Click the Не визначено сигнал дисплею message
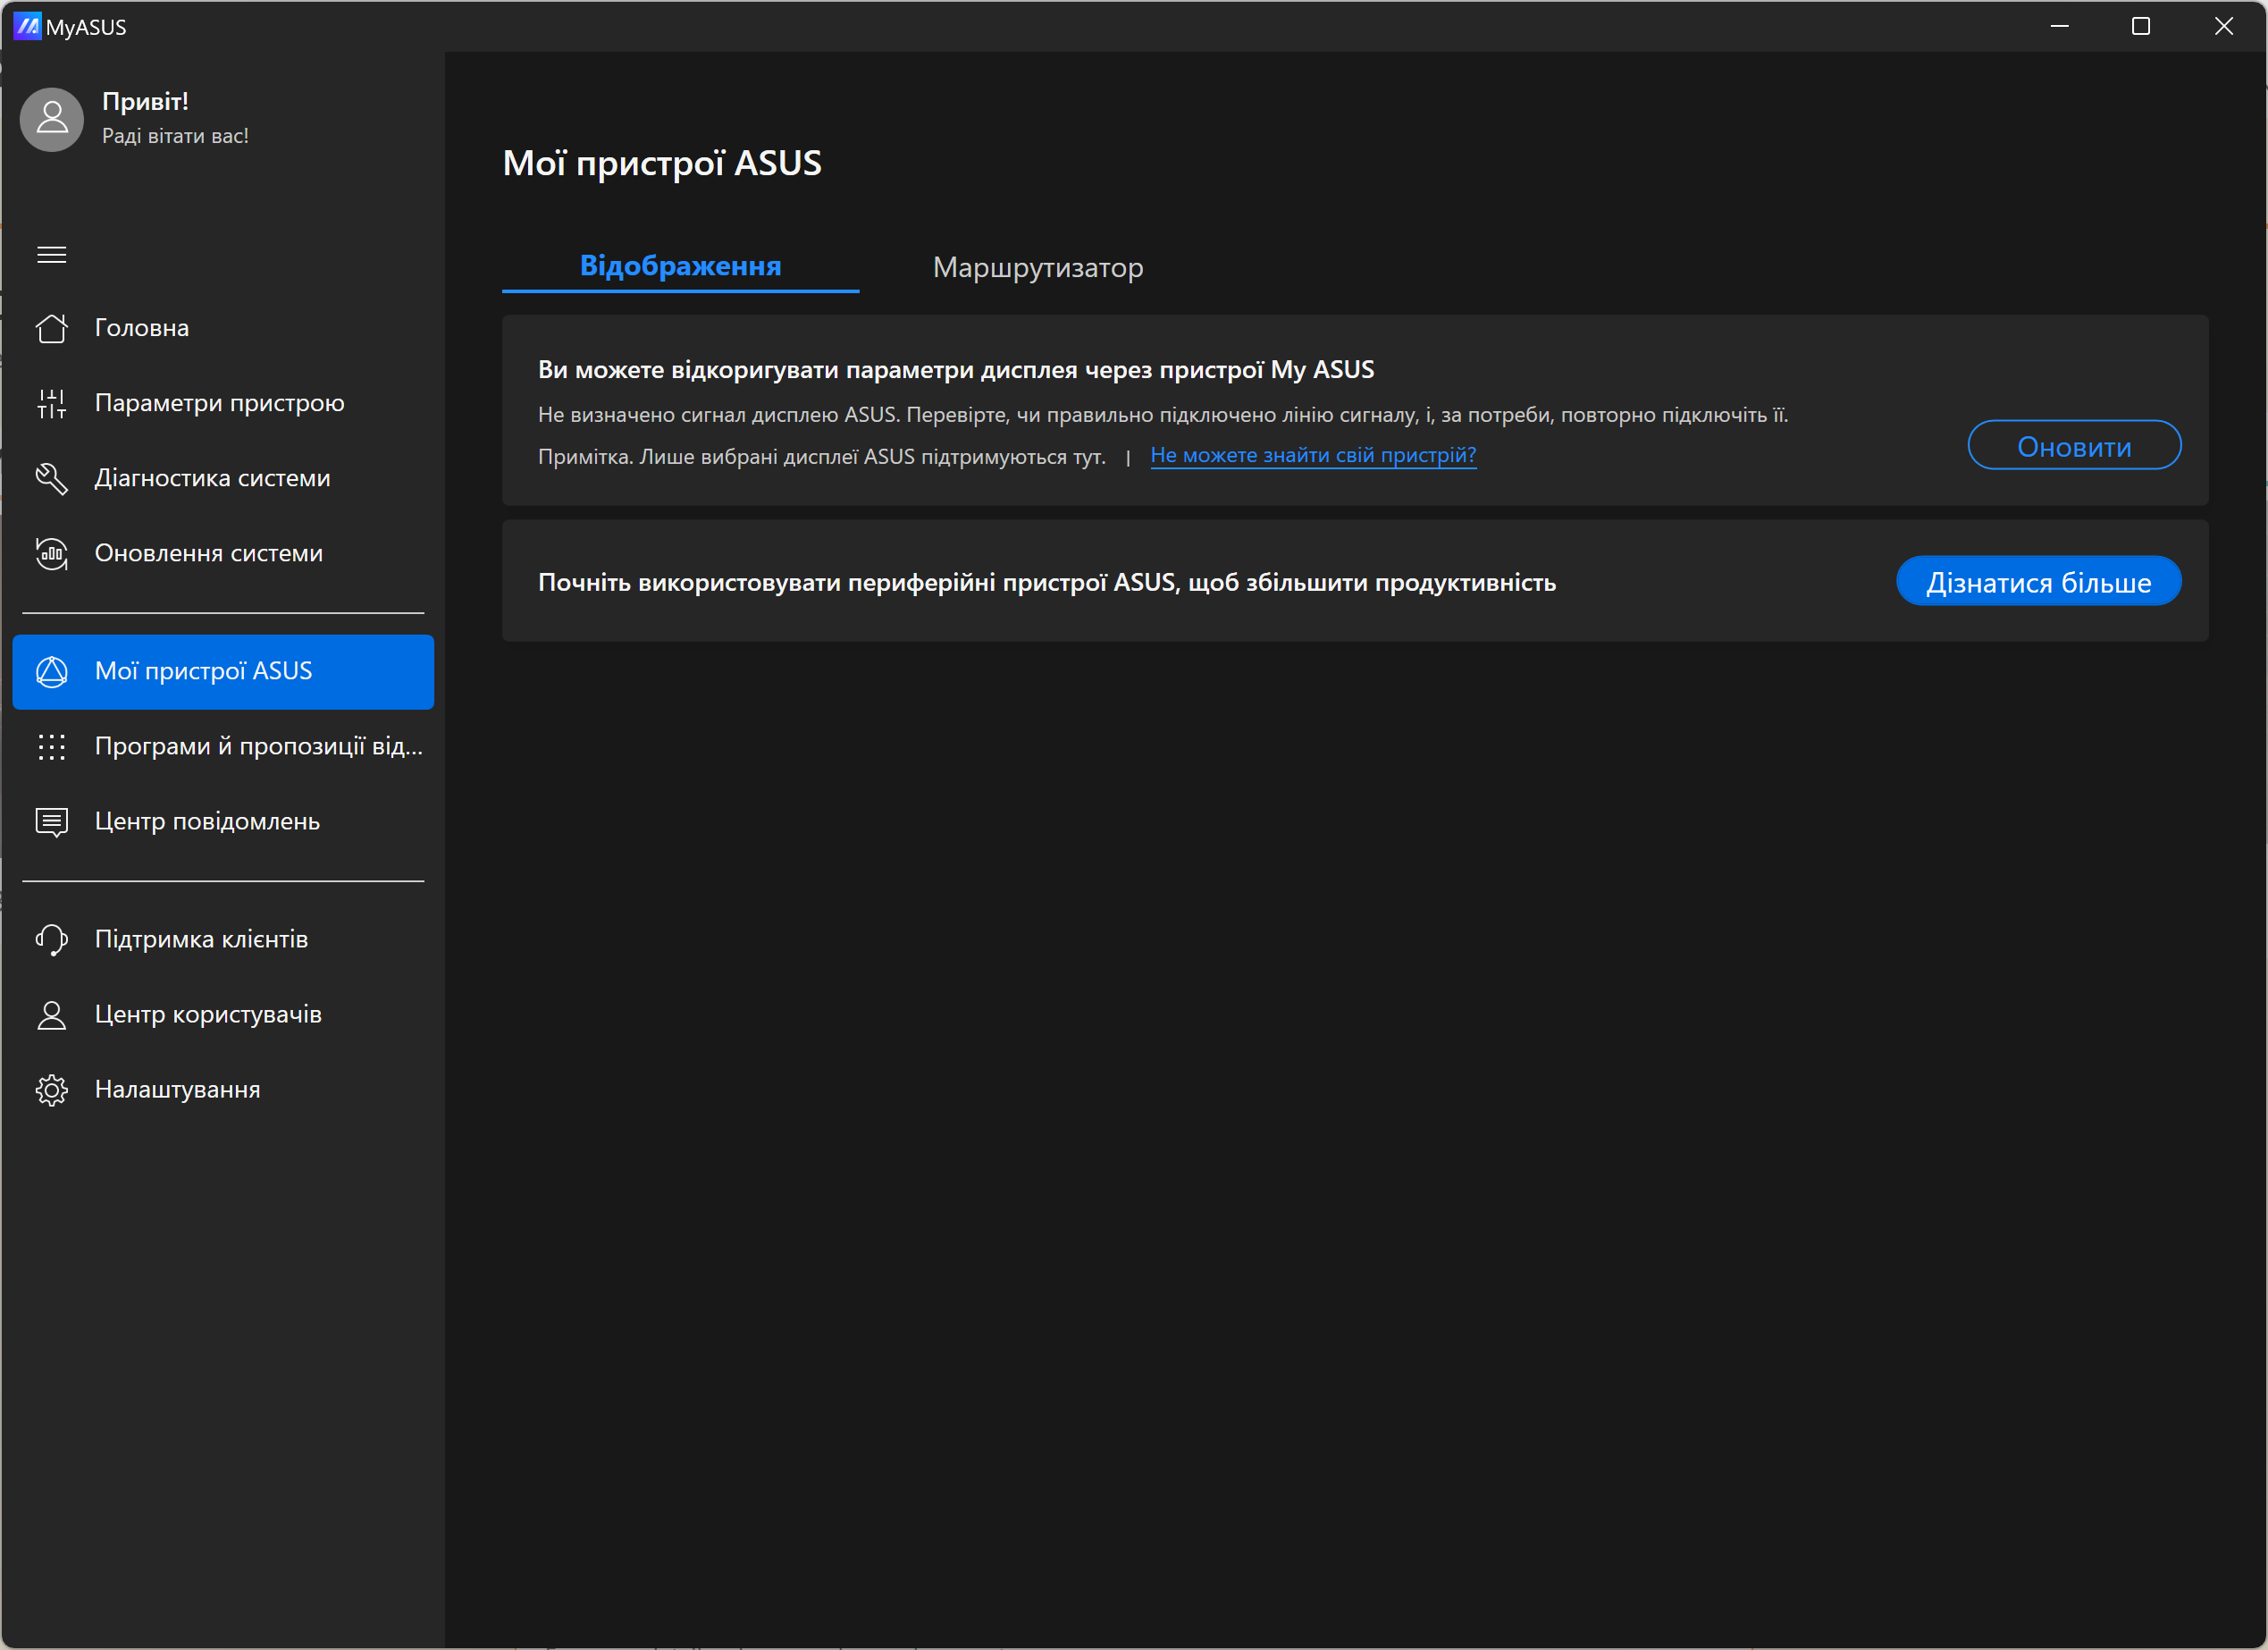The image size is (2268, 1650). [x=1163, y=415]
